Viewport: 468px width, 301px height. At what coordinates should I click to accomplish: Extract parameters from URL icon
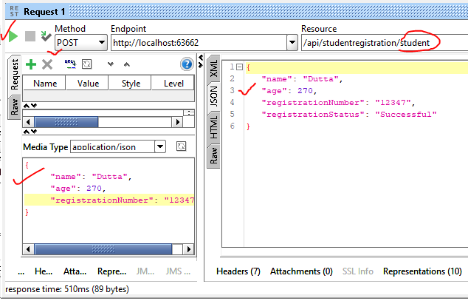coord(70,64)
